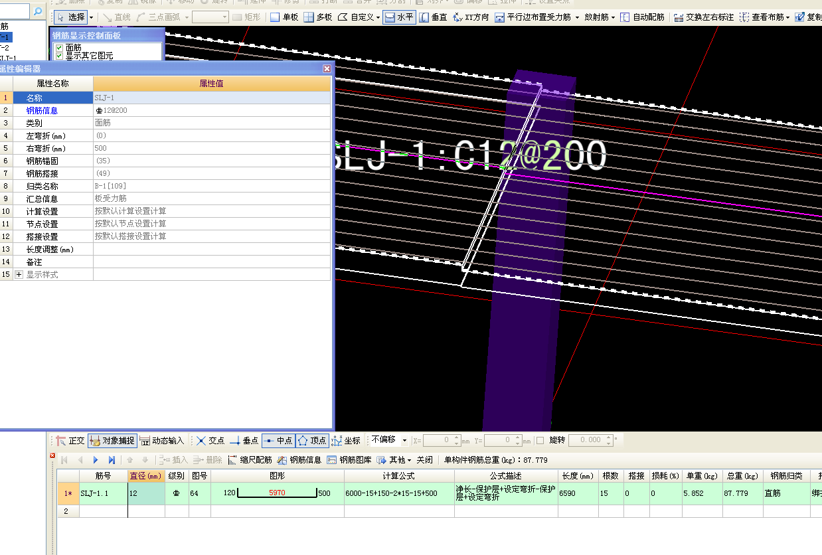Toggle the 水平 horizontal direction button

click(x=399, y=17)
